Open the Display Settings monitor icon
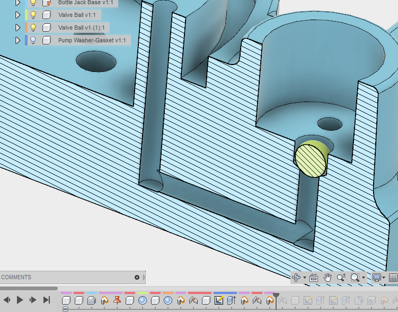The height and width of the screenshot is (312, 398). coord(377,278)
